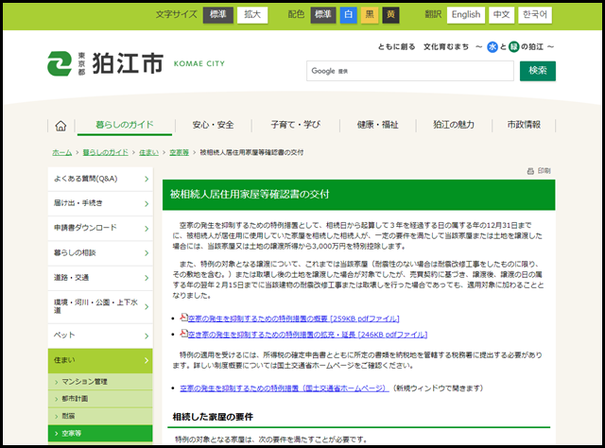The image size is (605, 448).
Task: Open the 子育て・学び tab
Action: coord(296,125)
